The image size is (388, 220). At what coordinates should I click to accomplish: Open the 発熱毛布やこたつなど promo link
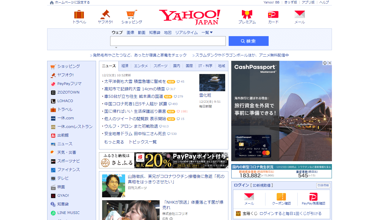(x=140, y=55)
